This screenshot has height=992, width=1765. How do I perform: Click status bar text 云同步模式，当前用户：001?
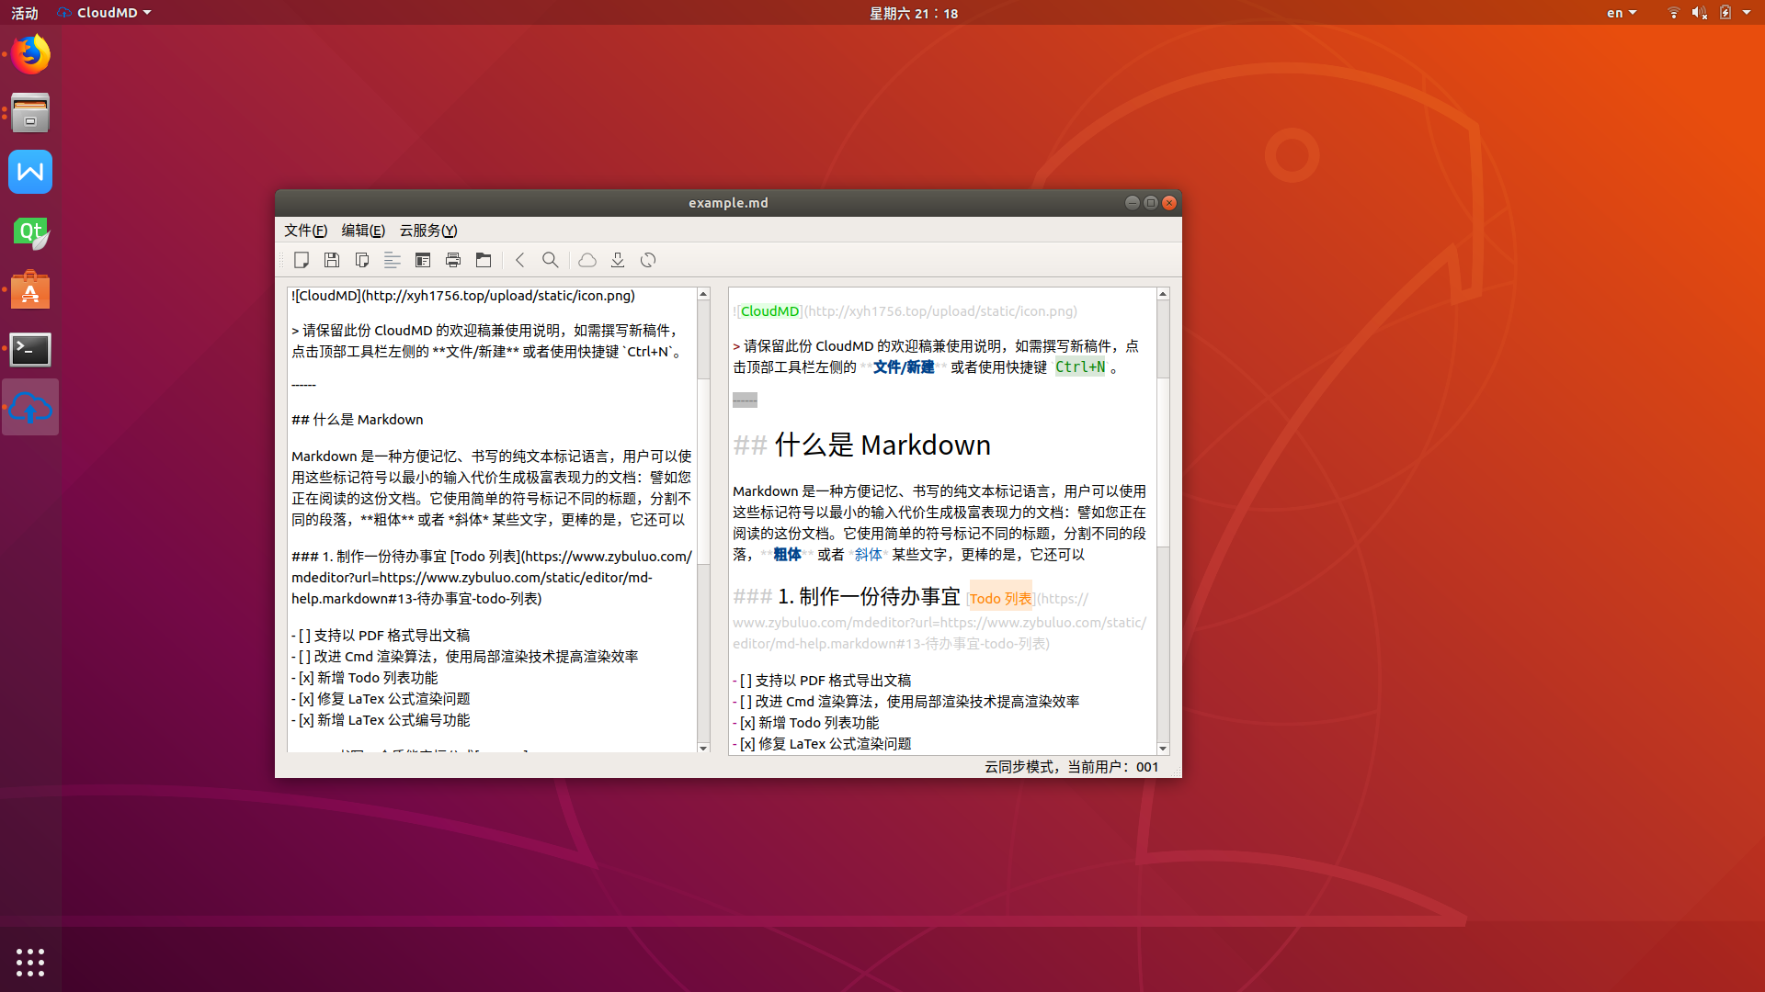pyautogui.click(x=1072, y=767)
